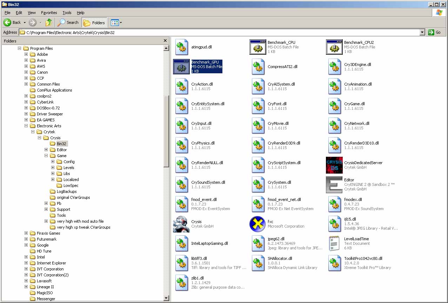The image size is (448, 303).
Task: Open the File menu
Action: tap(7, 13)
